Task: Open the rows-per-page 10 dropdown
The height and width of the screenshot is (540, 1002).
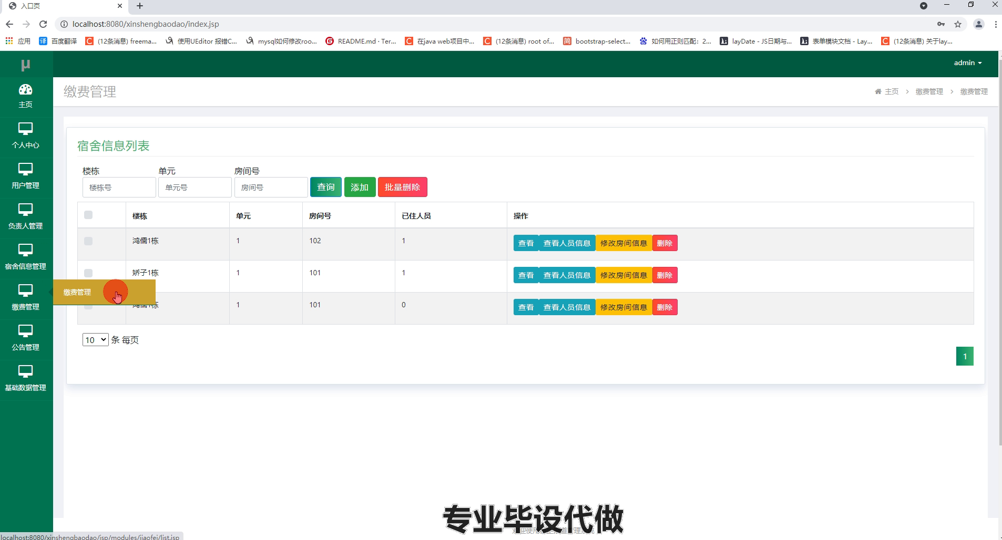Action: pyautogui.click(x=95, y=340)
